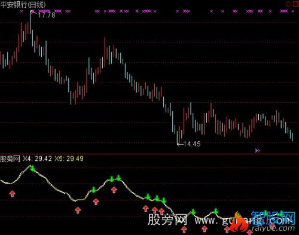The height and width of the screenshot is (235, 299).
Task: Click the X5: 29.49 indicator value
Action: (x=69, y=158)
